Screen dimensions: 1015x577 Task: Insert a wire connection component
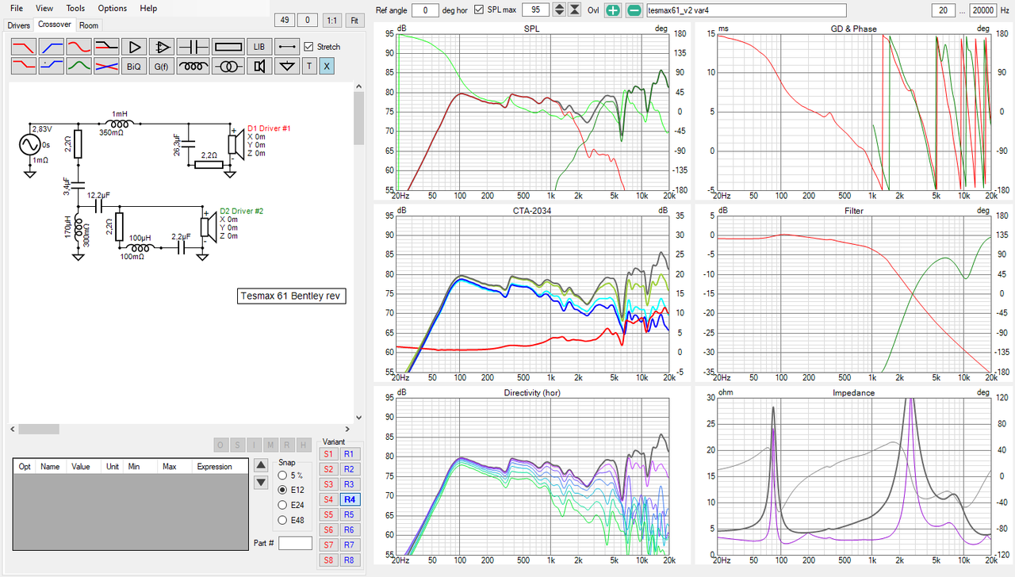[x=287, y=47]
